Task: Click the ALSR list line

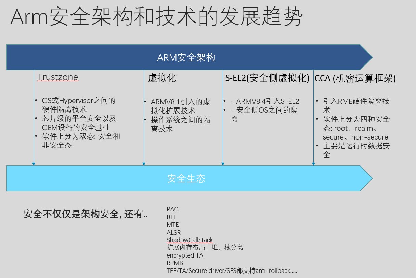Action: [173, 233]
